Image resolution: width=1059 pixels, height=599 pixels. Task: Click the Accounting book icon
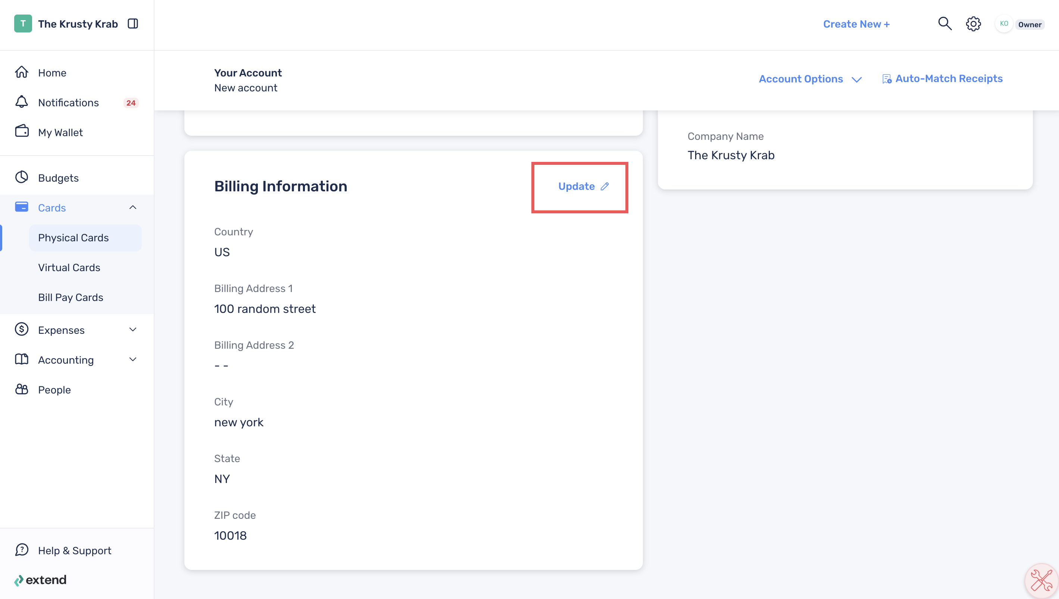pyautogui.click(x=21, y=359)
